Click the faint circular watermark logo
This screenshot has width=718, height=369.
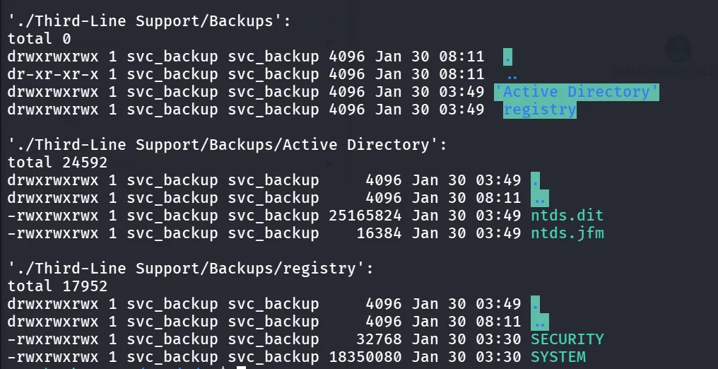[678, 49]
